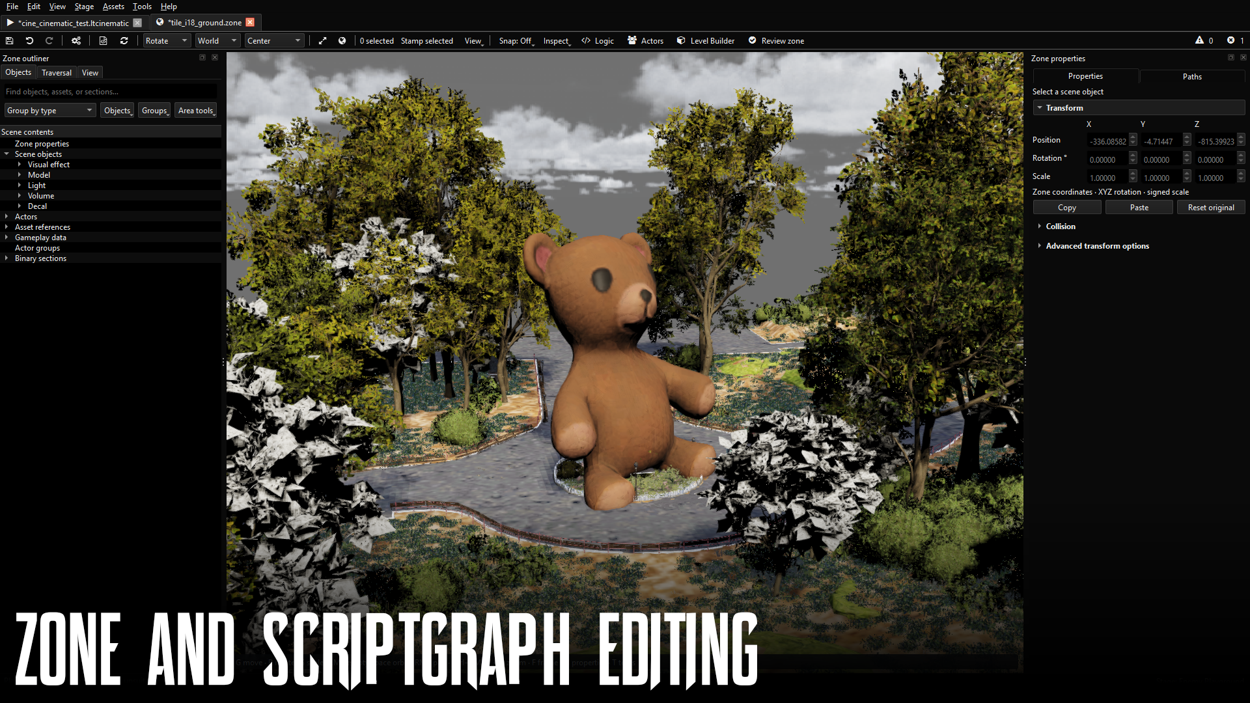Switch to the Paths tab
The height and width of the screenshot is (703, 1250).
click(1192, 76)
